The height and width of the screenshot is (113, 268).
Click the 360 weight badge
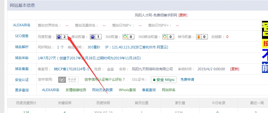129,37
